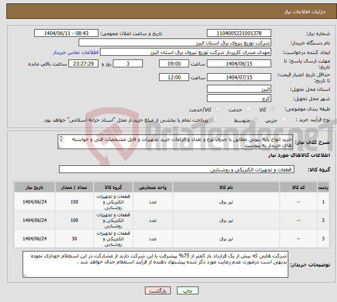Click the description box scroll-down arrow
337x302 pixels.
(x=61, y=141)
